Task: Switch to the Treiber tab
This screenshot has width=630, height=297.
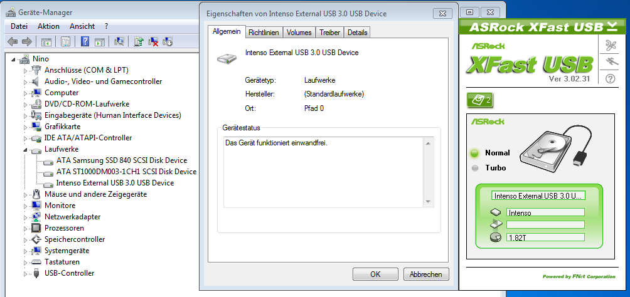Action: [330, 33]
